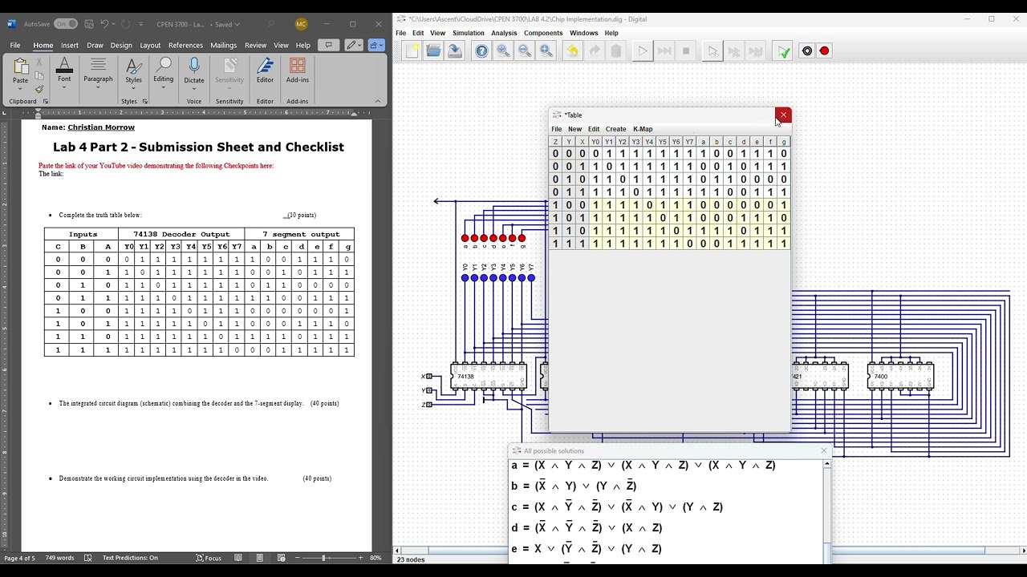
Task: Open the File tab in Word
Action: [15, 46]
